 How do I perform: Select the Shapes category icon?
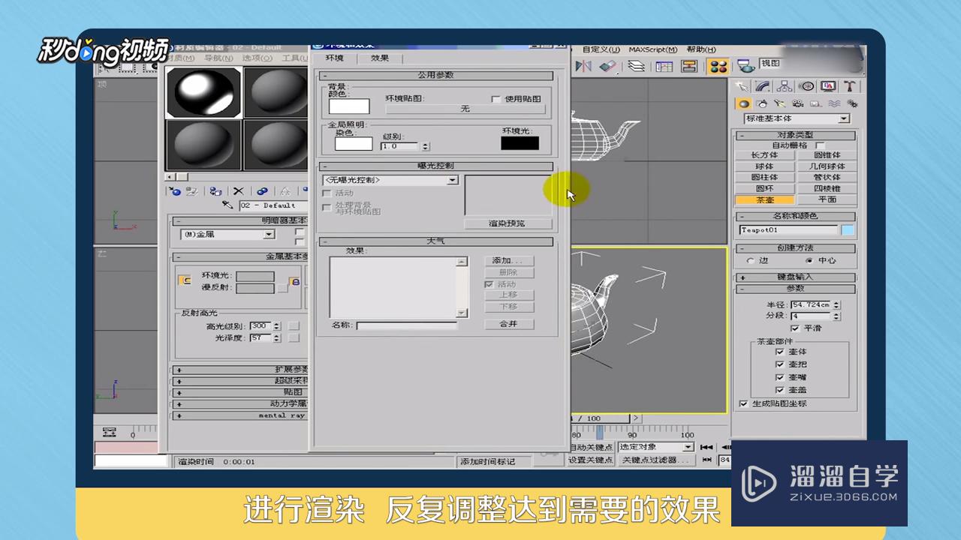pyautogui.click(x=762, y=104)
